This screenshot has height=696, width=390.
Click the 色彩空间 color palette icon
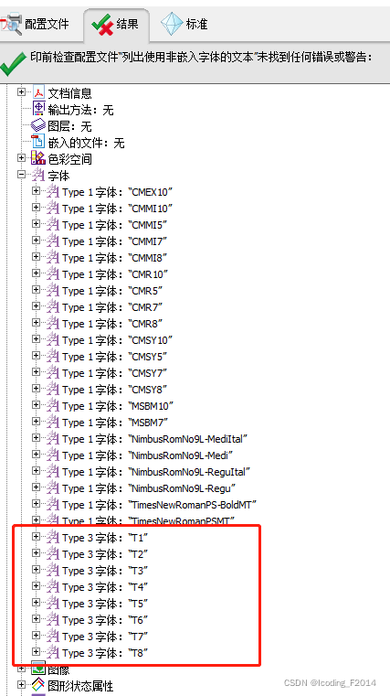pos(39,158)
